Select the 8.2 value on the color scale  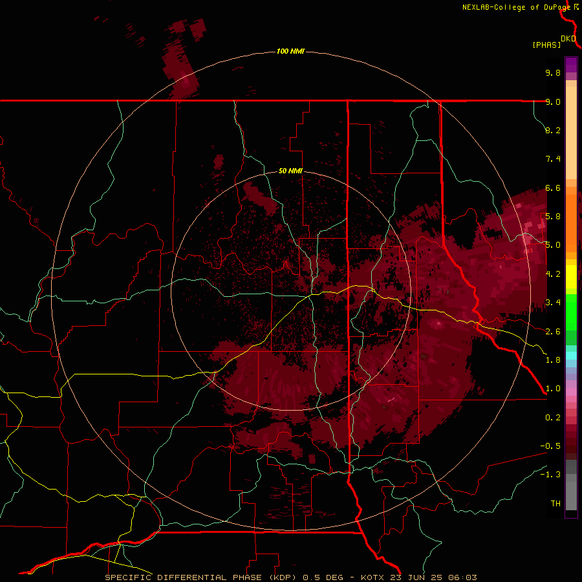tap(553, 130)
